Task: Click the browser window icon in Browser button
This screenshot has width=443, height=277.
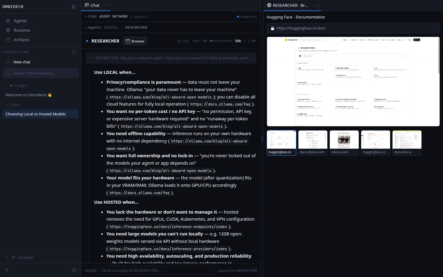Action: [128, 41]
